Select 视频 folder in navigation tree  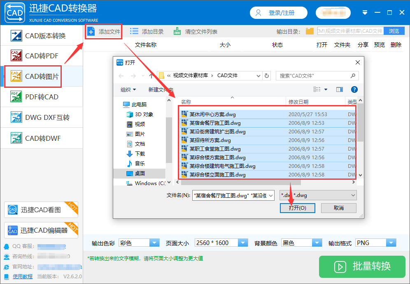136,124
